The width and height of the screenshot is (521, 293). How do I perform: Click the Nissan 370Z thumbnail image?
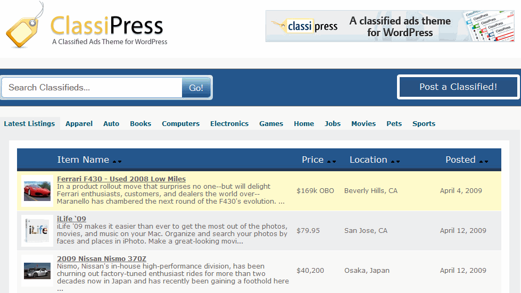(37, 271)
